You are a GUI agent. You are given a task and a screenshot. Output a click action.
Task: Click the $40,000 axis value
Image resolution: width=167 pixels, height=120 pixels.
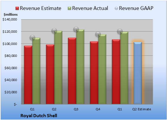(x=11, y=80)
